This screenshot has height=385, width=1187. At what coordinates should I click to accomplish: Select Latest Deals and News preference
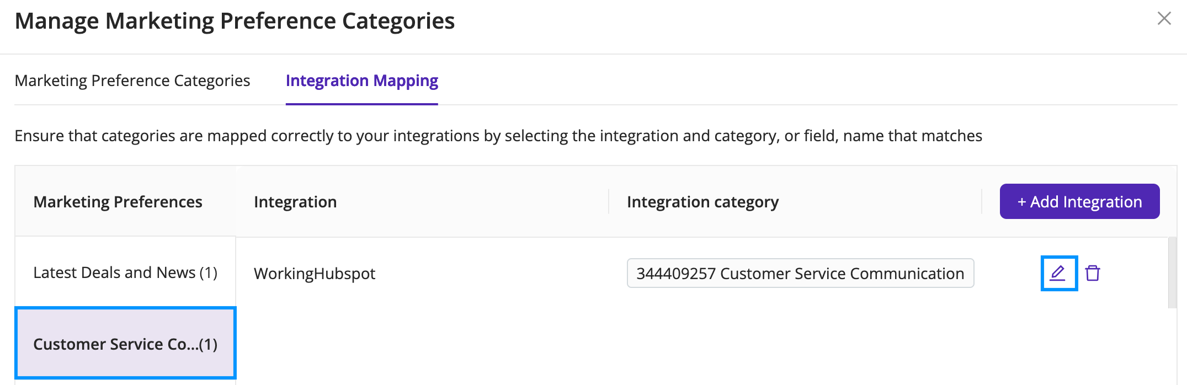tap(125, 272)
